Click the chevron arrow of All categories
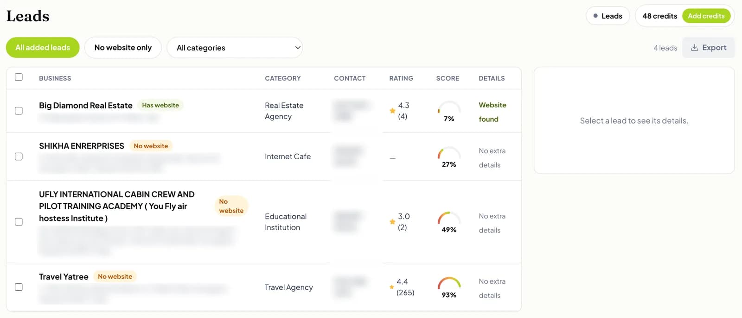The width and height of the screenshot is (742, 318). [x=298, y=48]
